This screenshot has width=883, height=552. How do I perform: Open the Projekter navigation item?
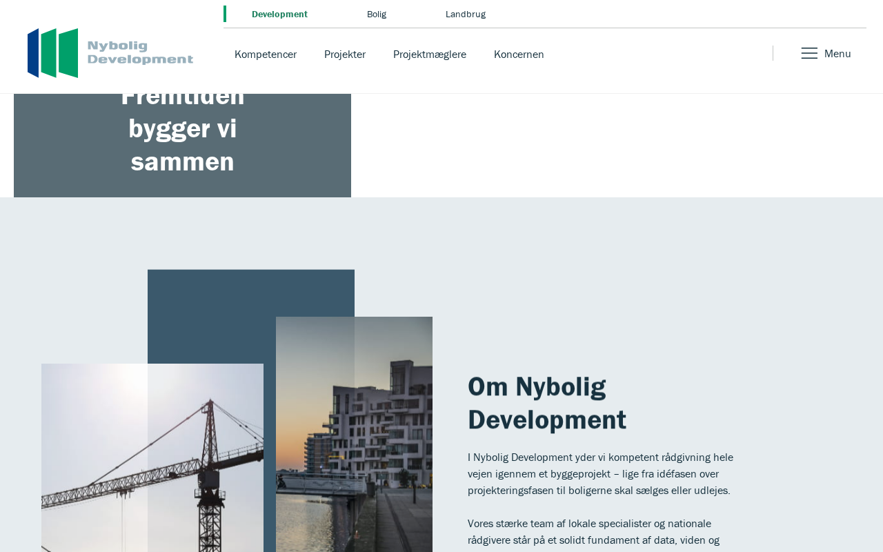click(345, 55)
